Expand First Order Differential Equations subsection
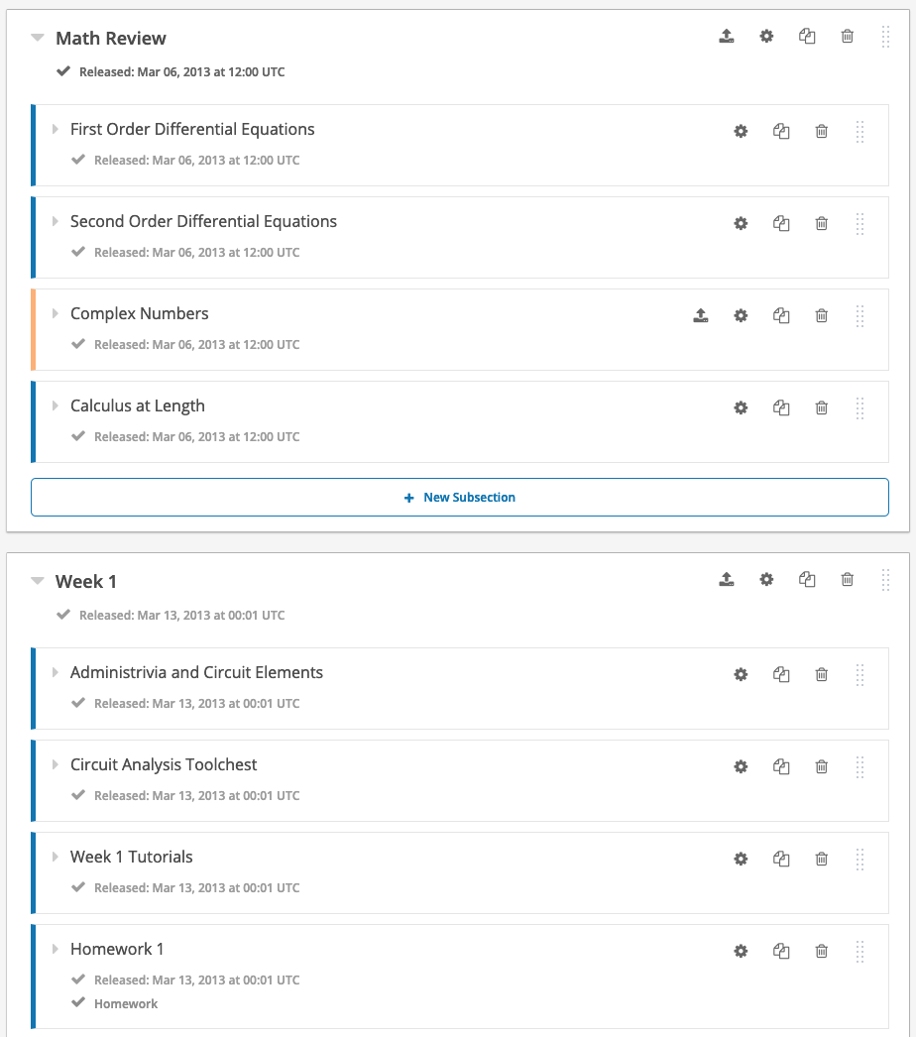This screenshot has height=1037, width=916. coord(56,129)
